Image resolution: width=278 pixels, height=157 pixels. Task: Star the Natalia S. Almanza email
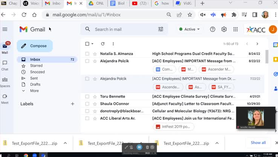pos(95,54)
